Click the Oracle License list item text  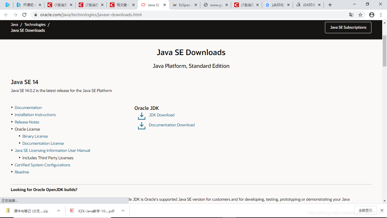point(27,129)
